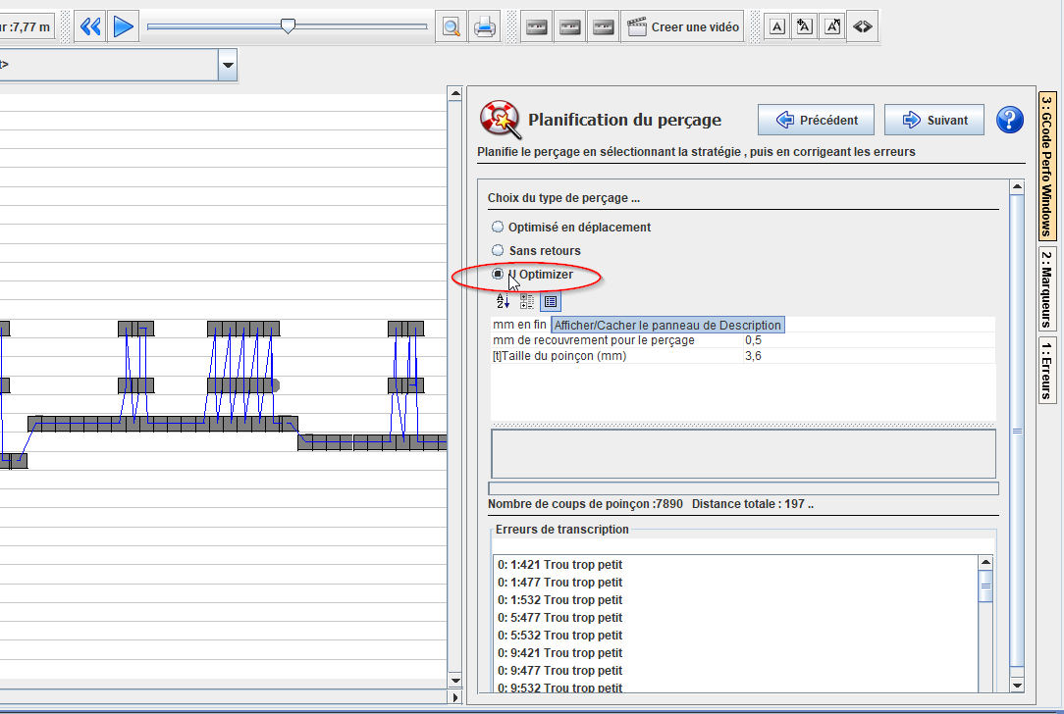The height and width of the screenshot is (714, 1064).
Task: Click the clapperboard icon for video creation
Action: (x=637, y=26)
